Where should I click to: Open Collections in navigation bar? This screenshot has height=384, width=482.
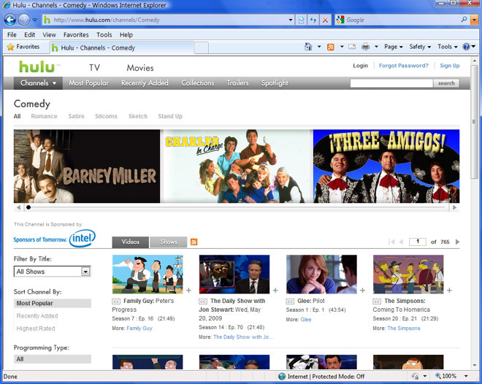[198, 83]
